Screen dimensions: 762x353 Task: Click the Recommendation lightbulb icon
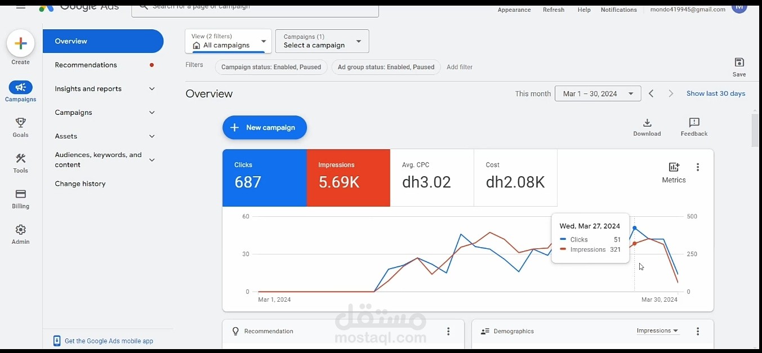pyautogui.click(x=236, y=331)
